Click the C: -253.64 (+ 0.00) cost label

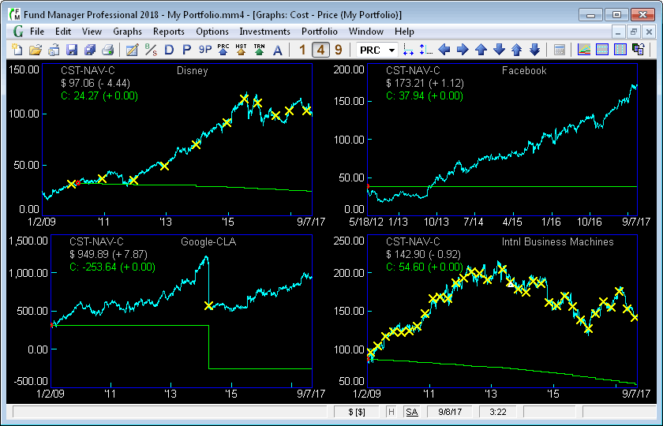click(x=112, y=267)
